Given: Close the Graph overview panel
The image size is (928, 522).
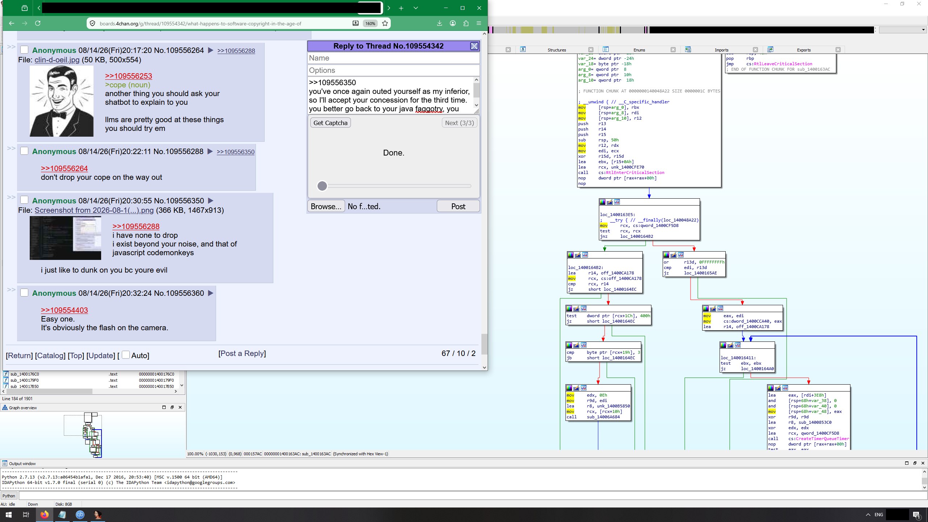Looking at the screenshot, I should pos(180,407).
